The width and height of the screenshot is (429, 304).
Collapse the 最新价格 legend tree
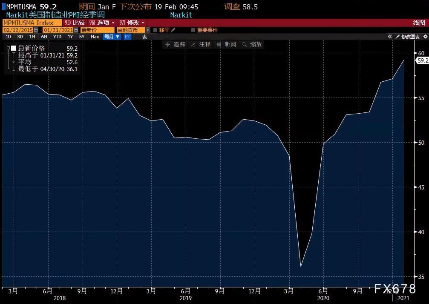8,48
